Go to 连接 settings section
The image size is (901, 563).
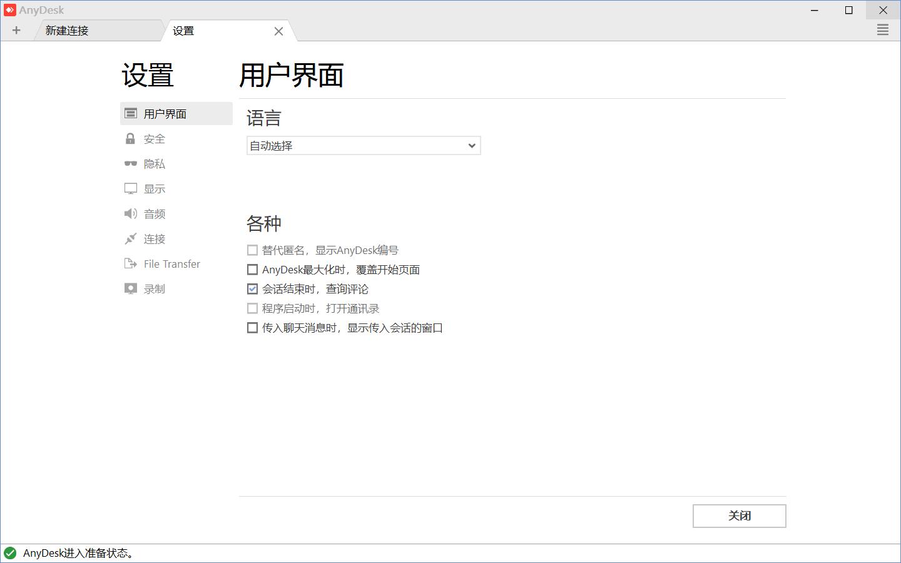[176, 238]
